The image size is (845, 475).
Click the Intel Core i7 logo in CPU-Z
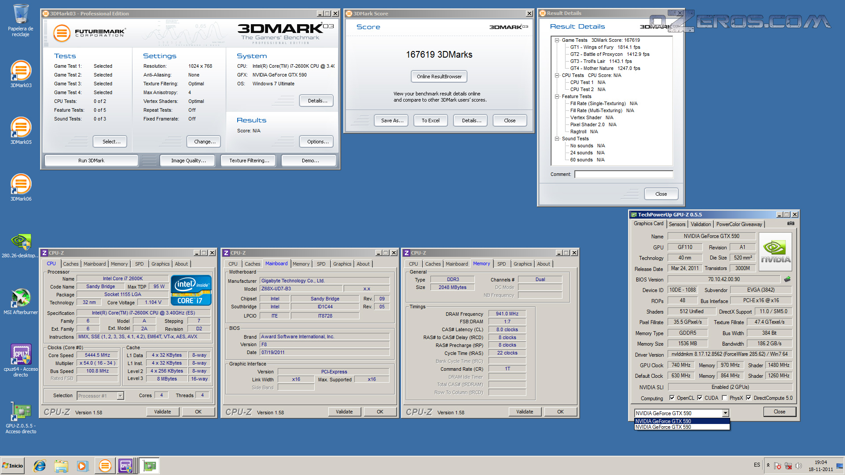[x=191, y=290]
